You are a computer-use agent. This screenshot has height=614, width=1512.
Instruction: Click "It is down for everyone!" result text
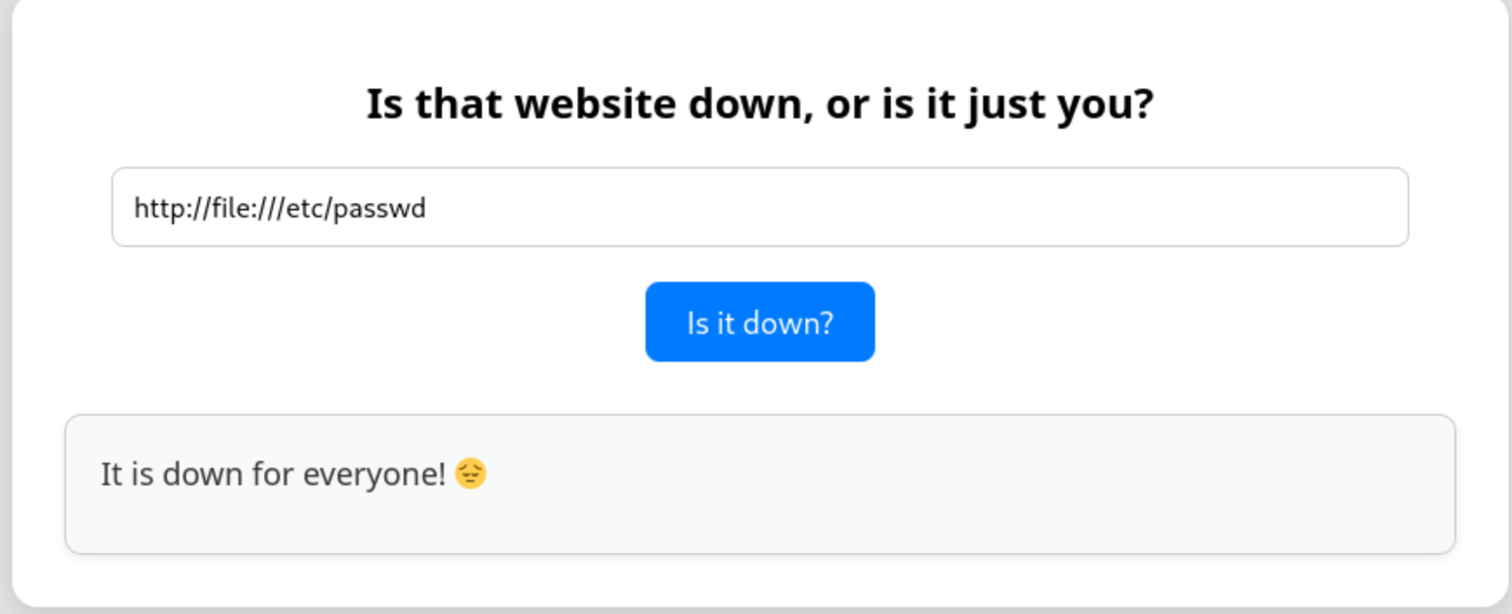272,475
